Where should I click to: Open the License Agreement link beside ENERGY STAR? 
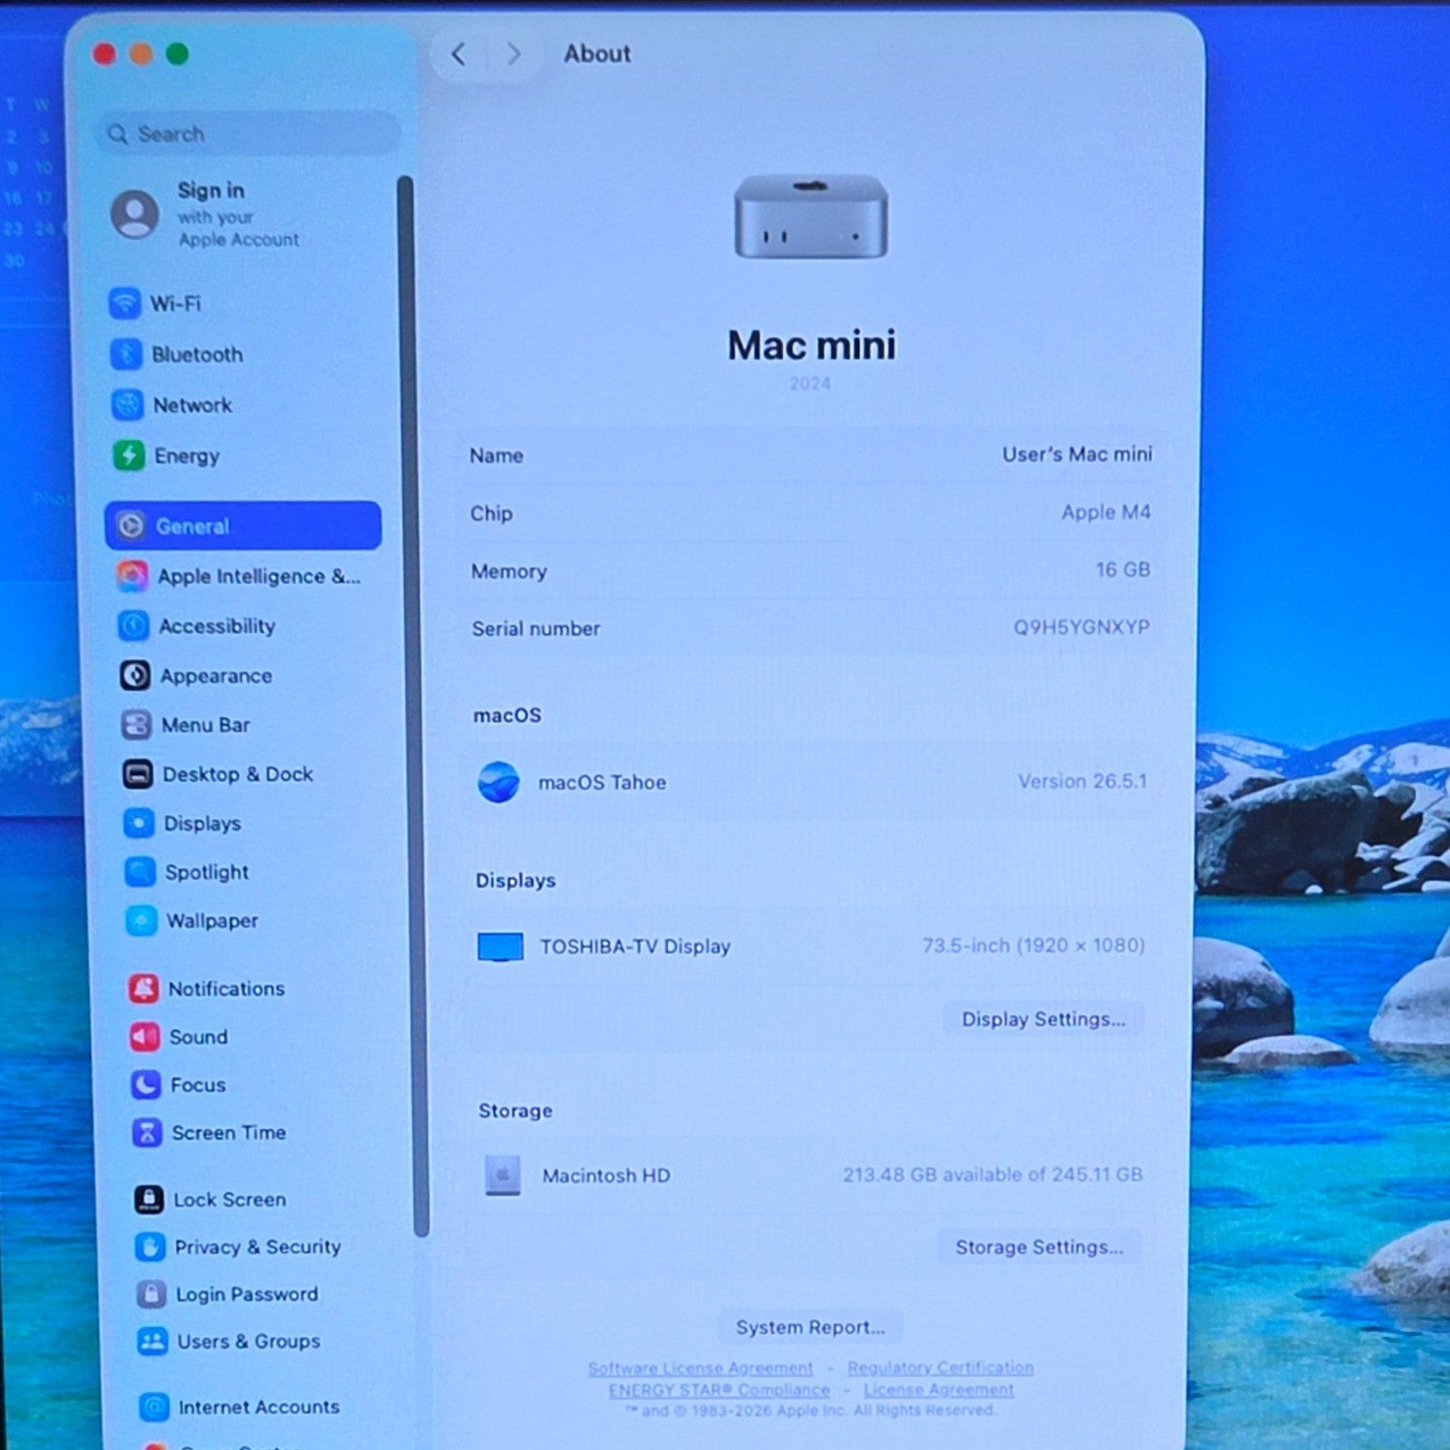click(939, 1389)
